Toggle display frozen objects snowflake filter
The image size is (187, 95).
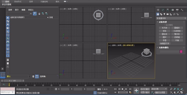coord(8,52)
